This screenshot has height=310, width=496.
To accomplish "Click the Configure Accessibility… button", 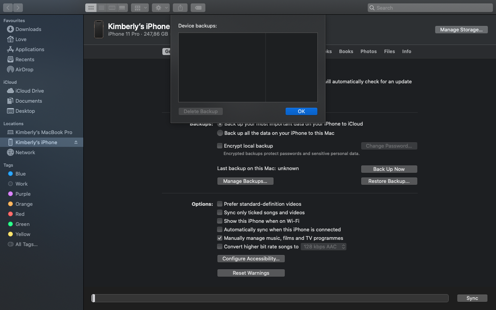I will [x=251, y=258].
